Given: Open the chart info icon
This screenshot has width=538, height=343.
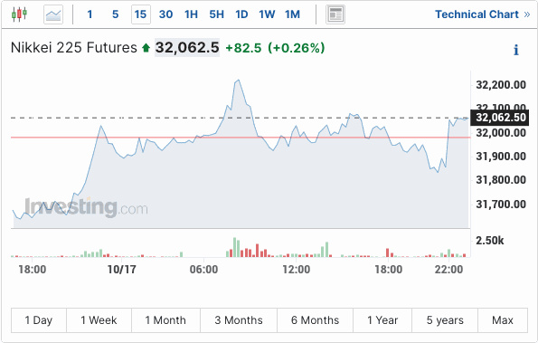Looking at the screenshot, I should [515, 50].
